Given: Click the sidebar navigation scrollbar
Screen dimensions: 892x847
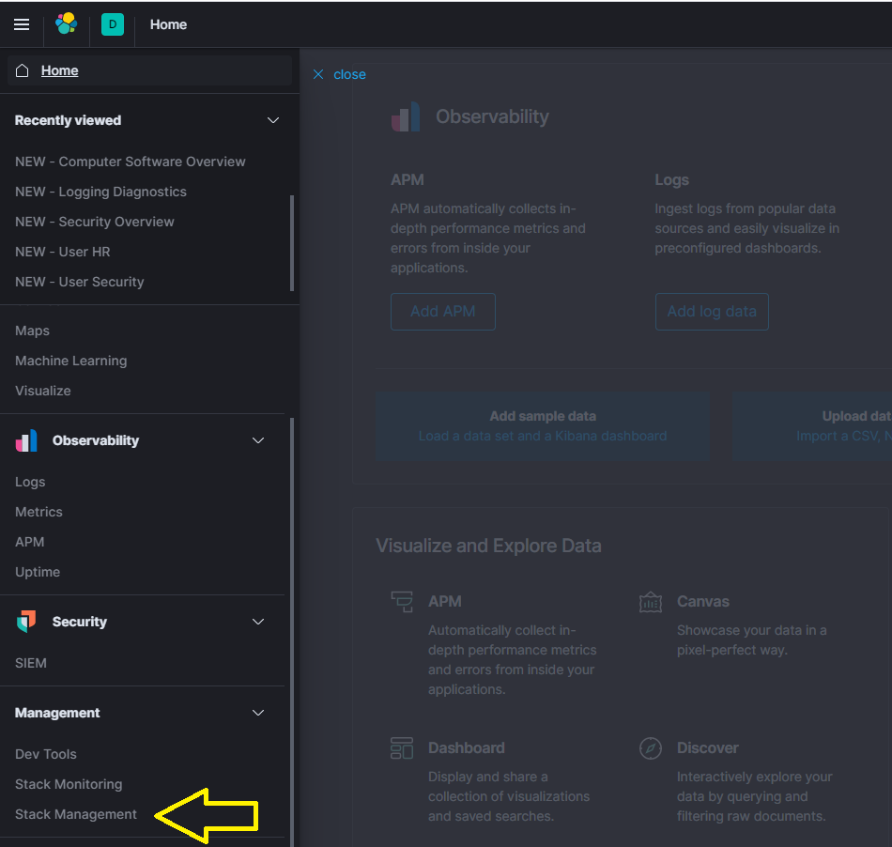Looking at the screenshot, I should 292,631.
